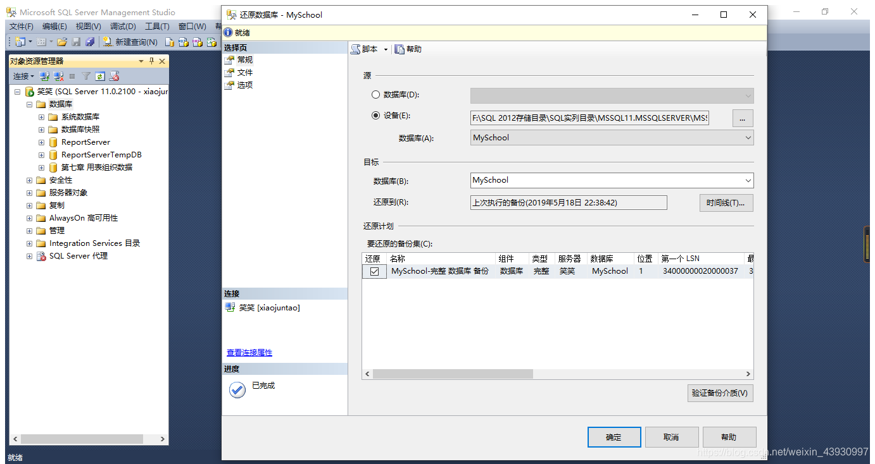This screenshot has height=464, width=875.
Task: Click the 名称 column header
Action: [440, 259]
